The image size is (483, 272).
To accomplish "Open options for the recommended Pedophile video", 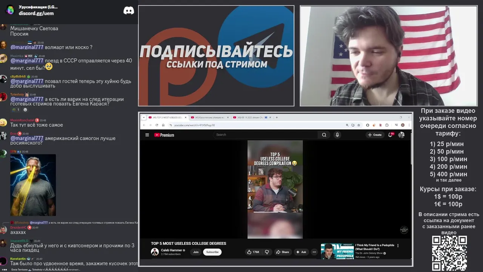I will tap(398, 246).
